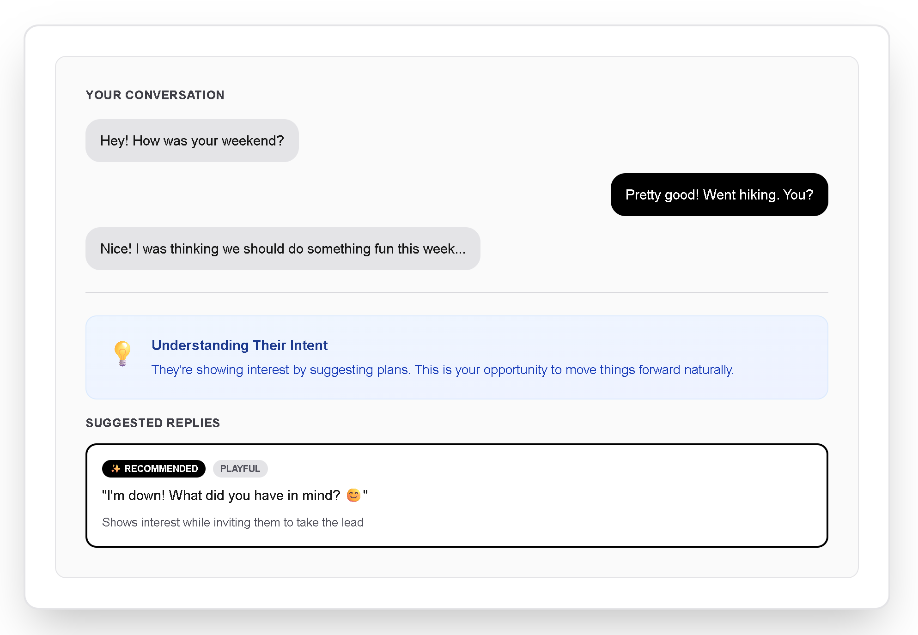Click the smiling emoji in suggested reply

(353, 496)
